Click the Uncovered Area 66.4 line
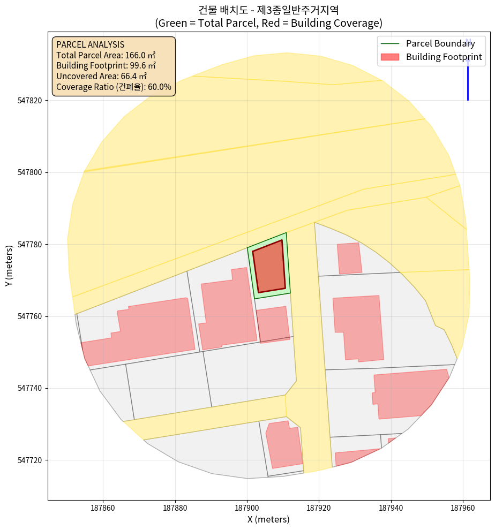This screenshot has width=495, height=530. pyautogui.click(x=101, y=76)
